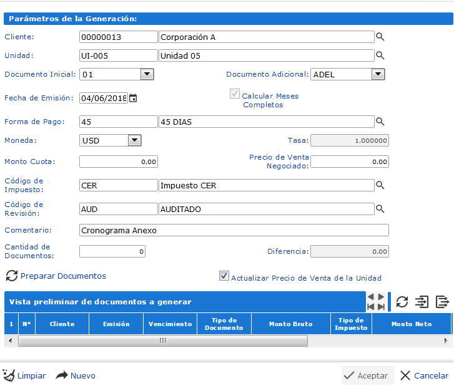Click the Limpiar button
454x386 pixels.
coord(24,375)
